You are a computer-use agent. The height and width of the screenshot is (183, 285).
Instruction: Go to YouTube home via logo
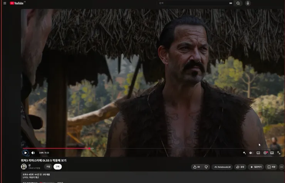point(17,3)
